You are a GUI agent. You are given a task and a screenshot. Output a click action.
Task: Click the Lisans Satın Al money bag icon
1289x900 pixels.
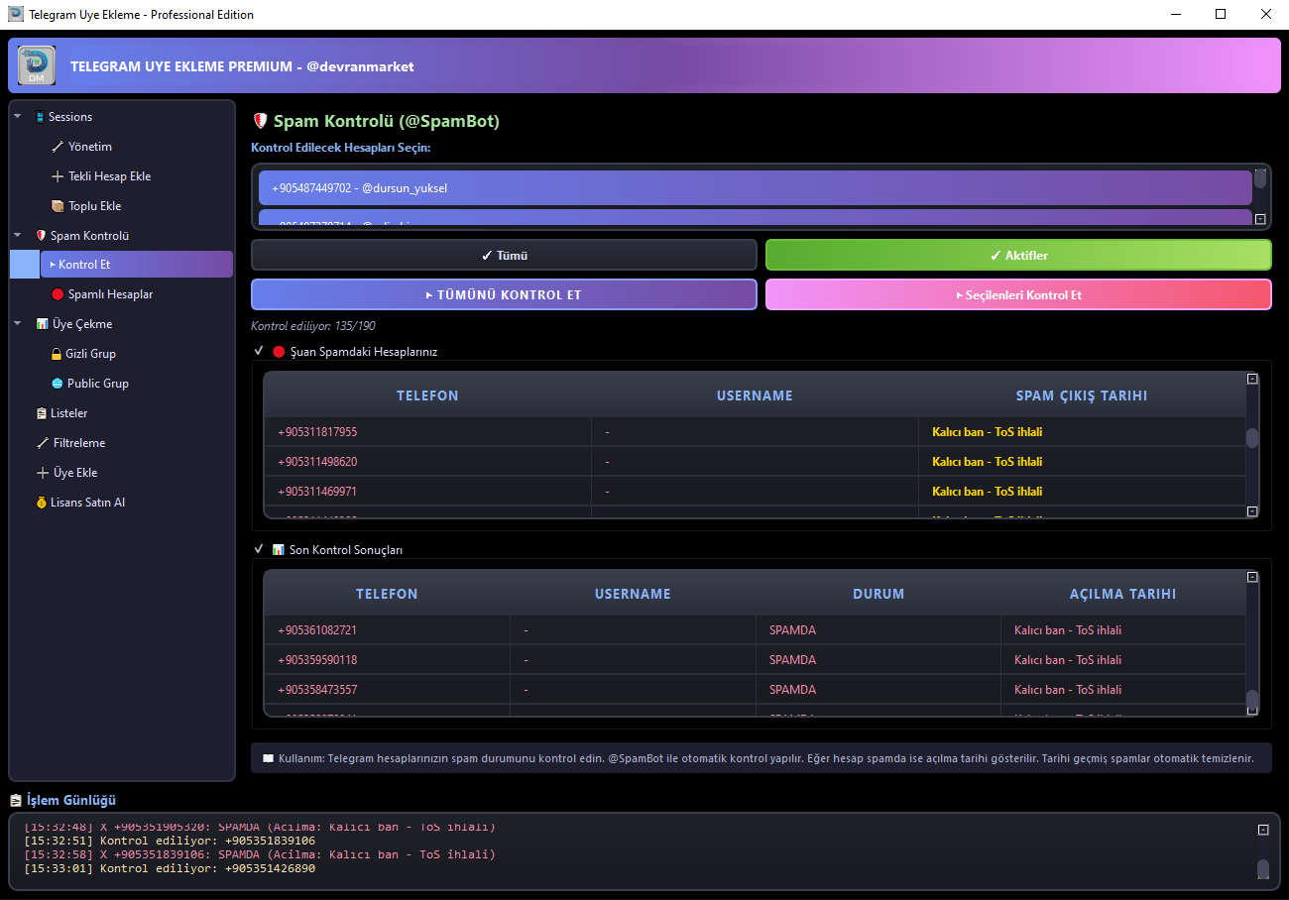41,503
